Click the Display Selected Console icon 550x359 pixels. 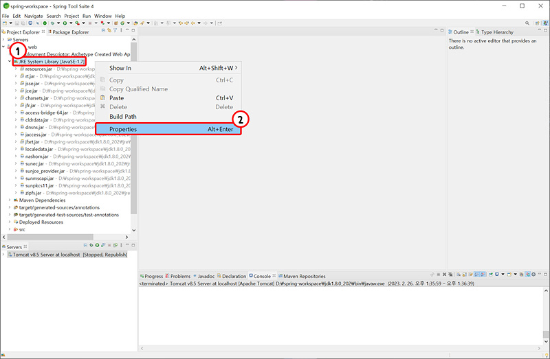(496, 275)
